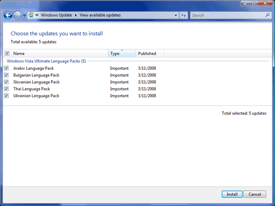Uncheck Bulgarian Language Pack checkbox

pyautogui.click(x=6, y=75)
